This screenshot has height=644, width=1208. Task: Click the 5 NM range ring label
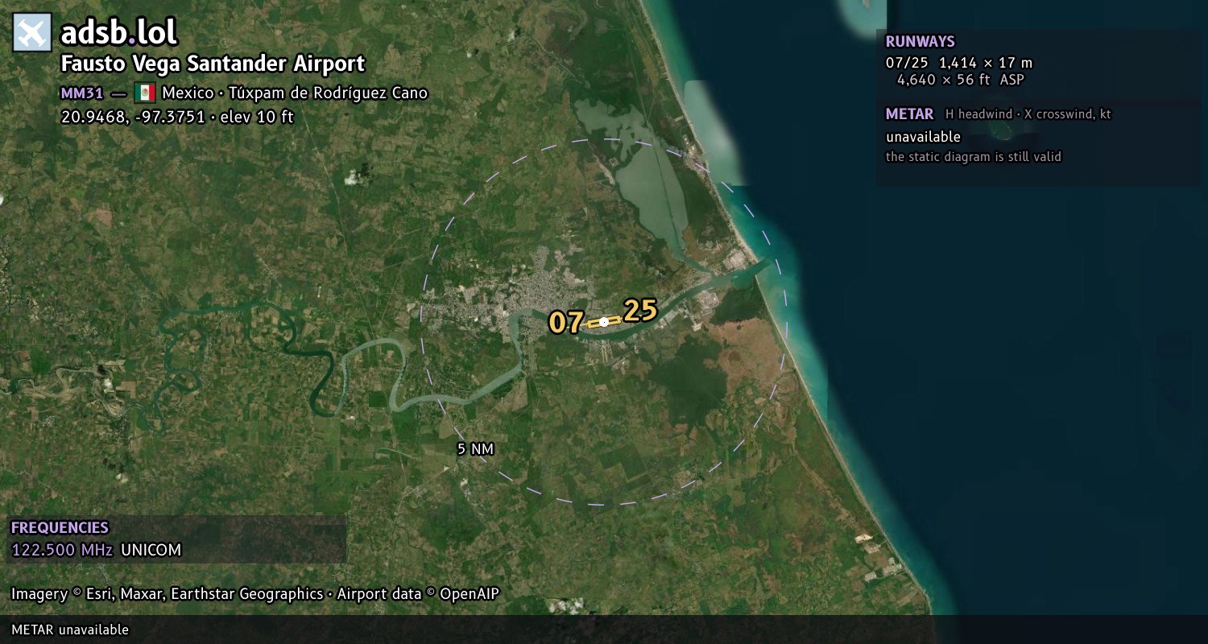coord(475,449)
